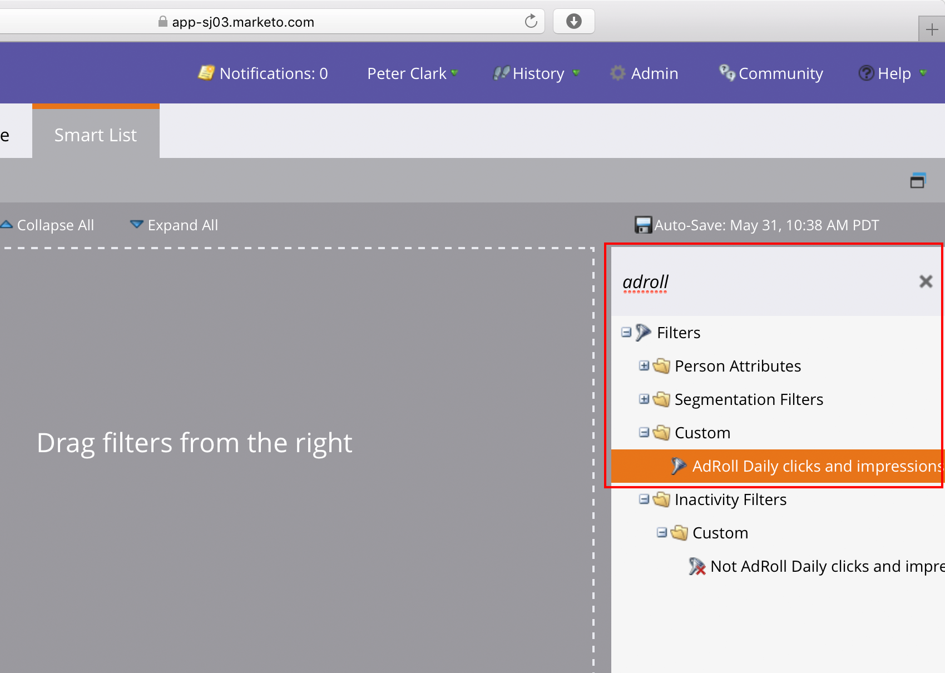Click the crossed funnel icon on the Not AdRoll filter
The height and width of the screenshot is (673, 945).
tap(697, 566)
